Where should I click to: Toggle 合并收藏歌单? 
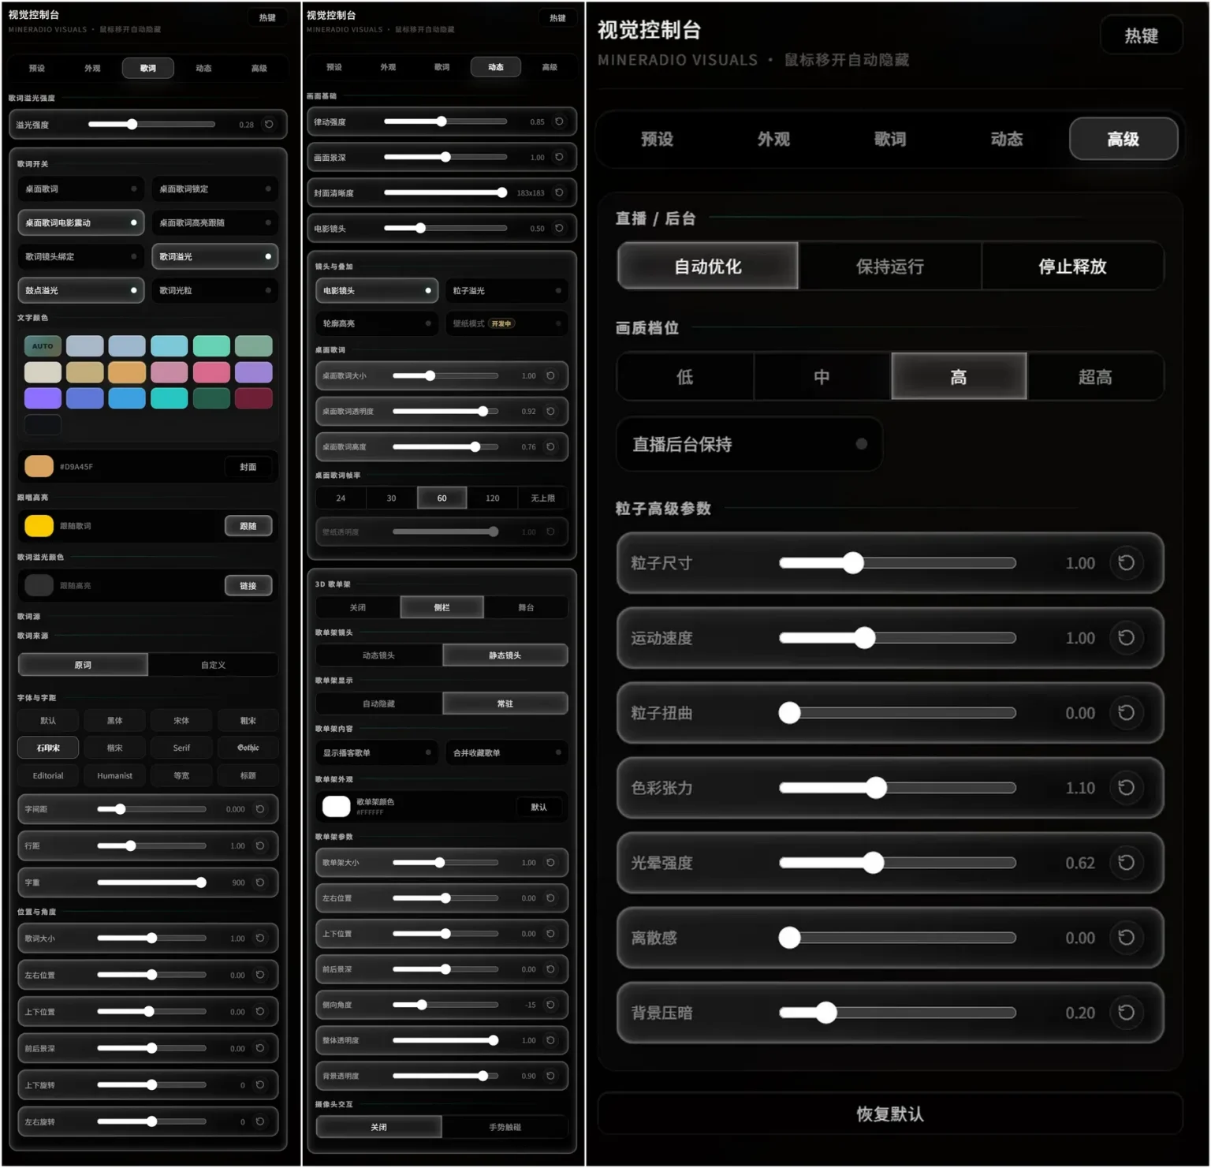507,752
